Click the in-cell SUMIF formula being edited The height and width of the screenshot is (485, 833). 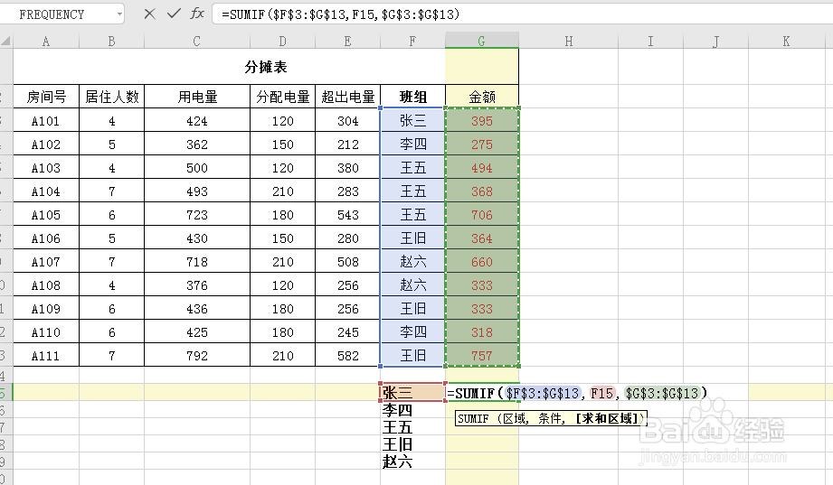pos(577,393)
